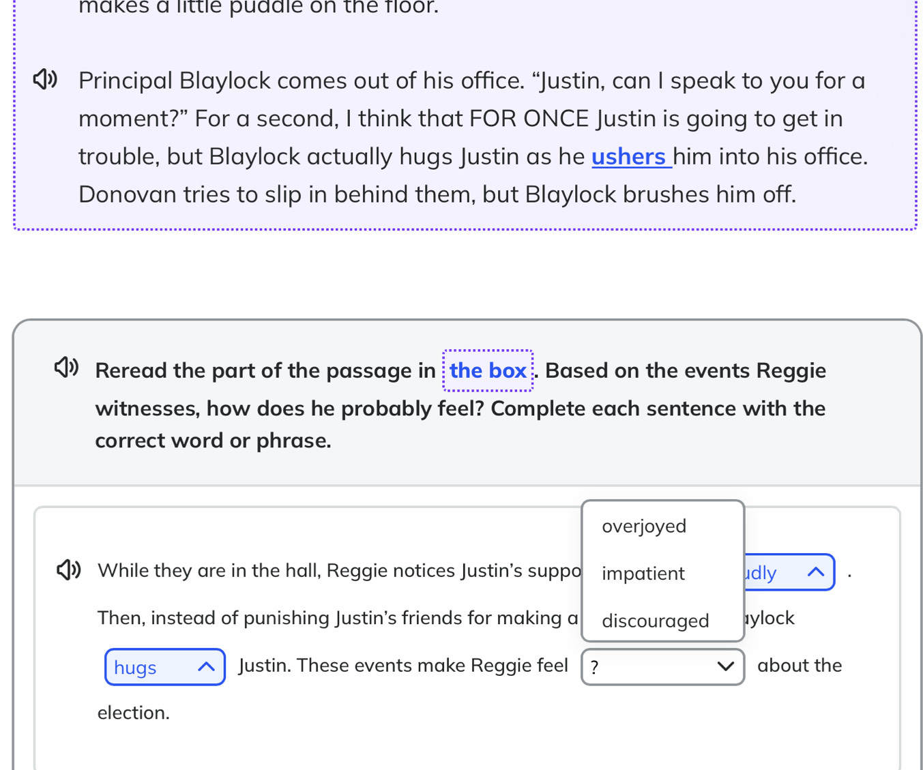Play audio for the fill-in sentence
The width and height of the screenshot is (923, 770).
point(69,569)
